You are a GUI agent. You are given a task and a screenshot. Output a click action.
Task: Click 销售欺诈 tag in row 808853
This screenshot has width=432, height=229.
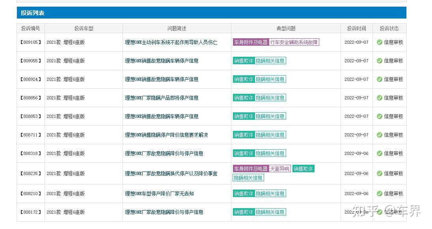pyautogui.click(x=244, y=116)
